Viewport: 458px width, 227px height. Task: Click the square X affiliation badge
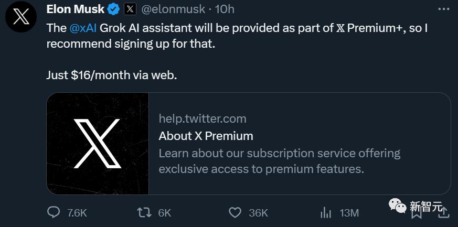pyautogui.click(x=130, y=9)
